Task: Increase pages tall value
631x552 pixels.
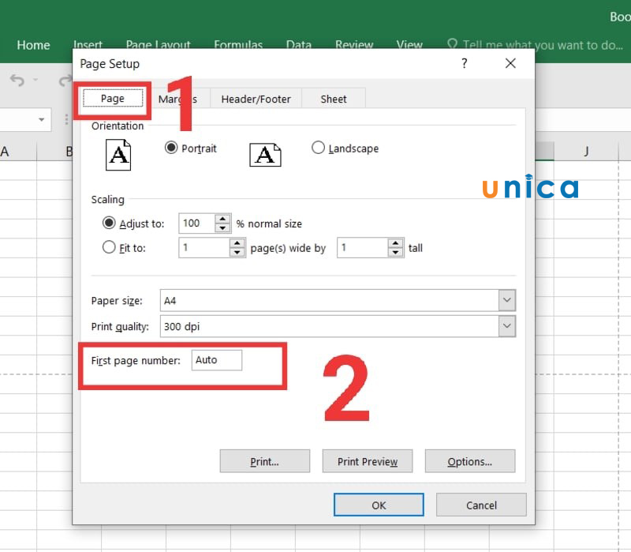Action: [x=396, y=243]
